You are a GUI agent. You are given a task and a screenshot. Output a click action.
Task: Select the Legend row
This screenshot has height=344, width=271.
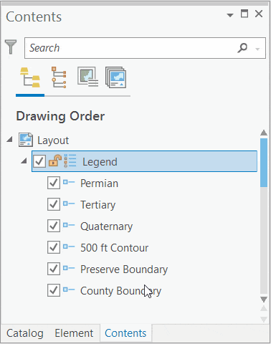point(144,161)
